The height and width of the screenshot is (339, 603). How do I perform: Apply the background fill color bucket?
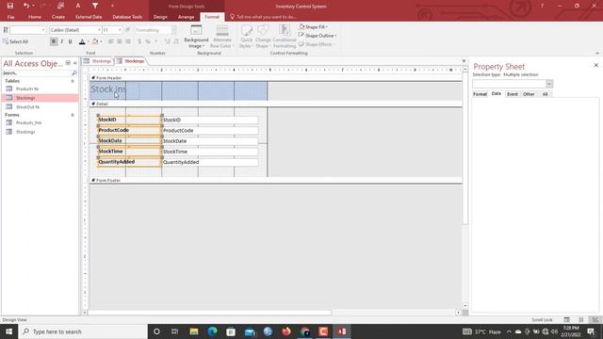pyautogui.click(x=95, y=41)
